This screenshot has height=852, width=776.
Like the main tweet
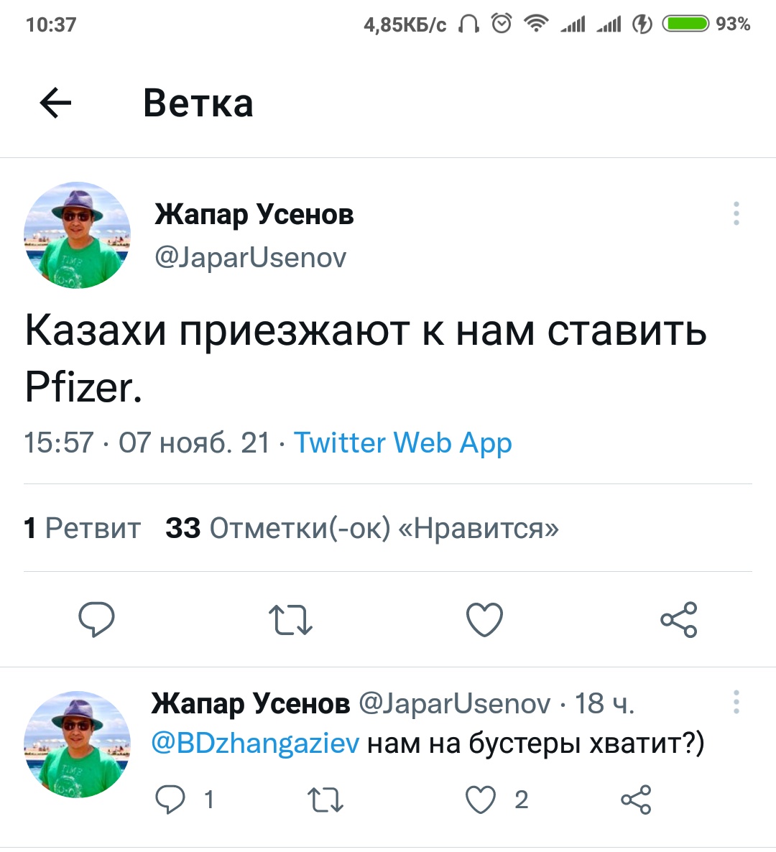point(484,620)
